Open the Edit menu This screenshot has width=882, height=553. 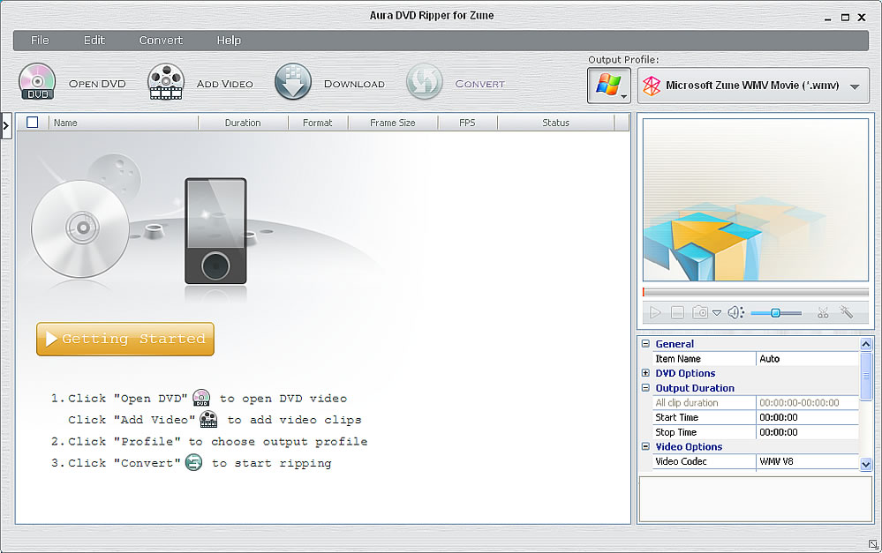[94, 40]
